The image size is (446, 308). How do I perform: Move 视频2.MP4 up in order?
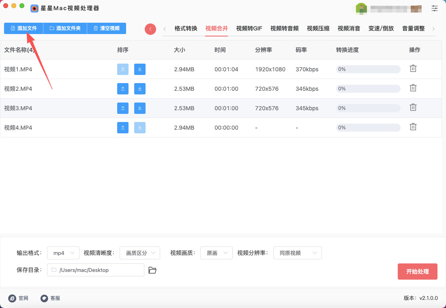click(x=123, y=89)
